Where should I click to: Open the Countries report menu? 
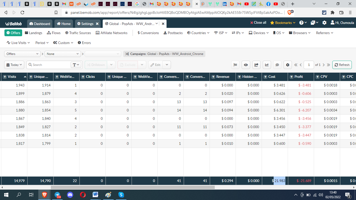coord(198,33)
